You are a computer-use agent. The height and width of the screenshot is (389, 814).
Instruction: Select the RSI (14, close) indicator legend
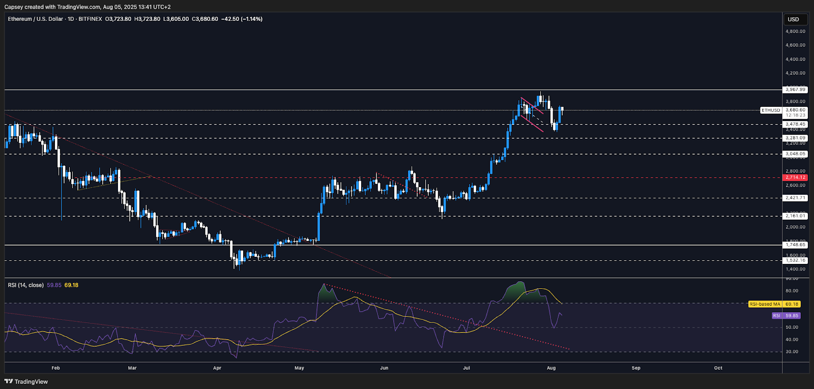pos(25,285)
